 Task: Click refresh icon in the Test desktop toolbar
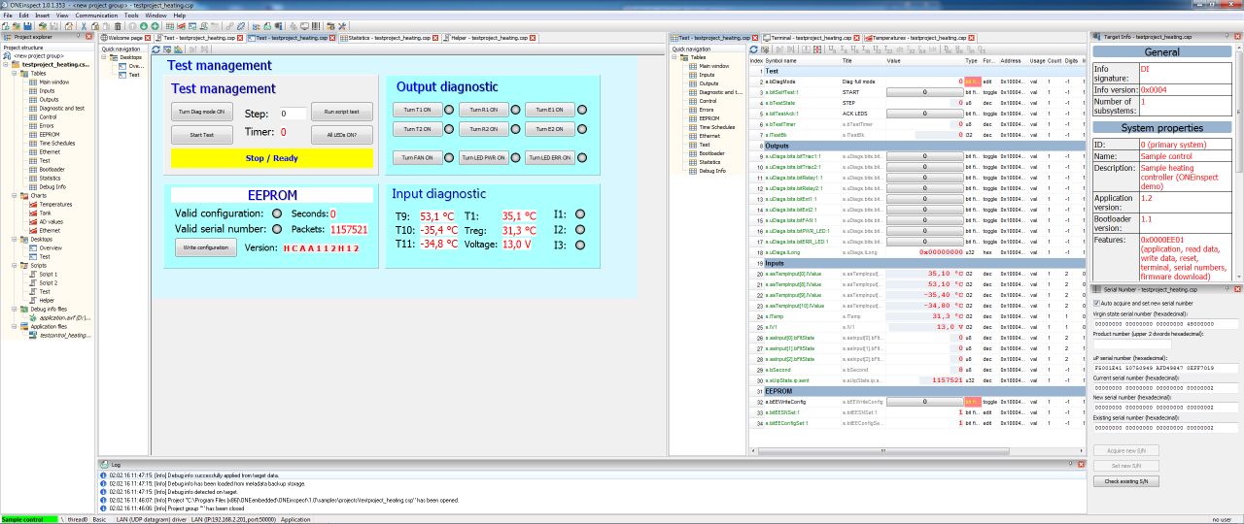[x=155, y=49]
